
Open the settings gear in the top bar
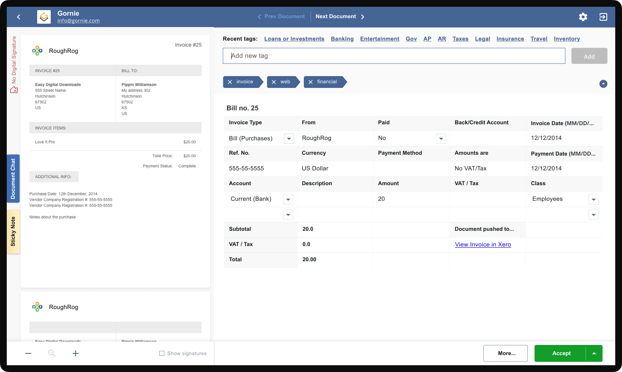(x=583, y=17)
